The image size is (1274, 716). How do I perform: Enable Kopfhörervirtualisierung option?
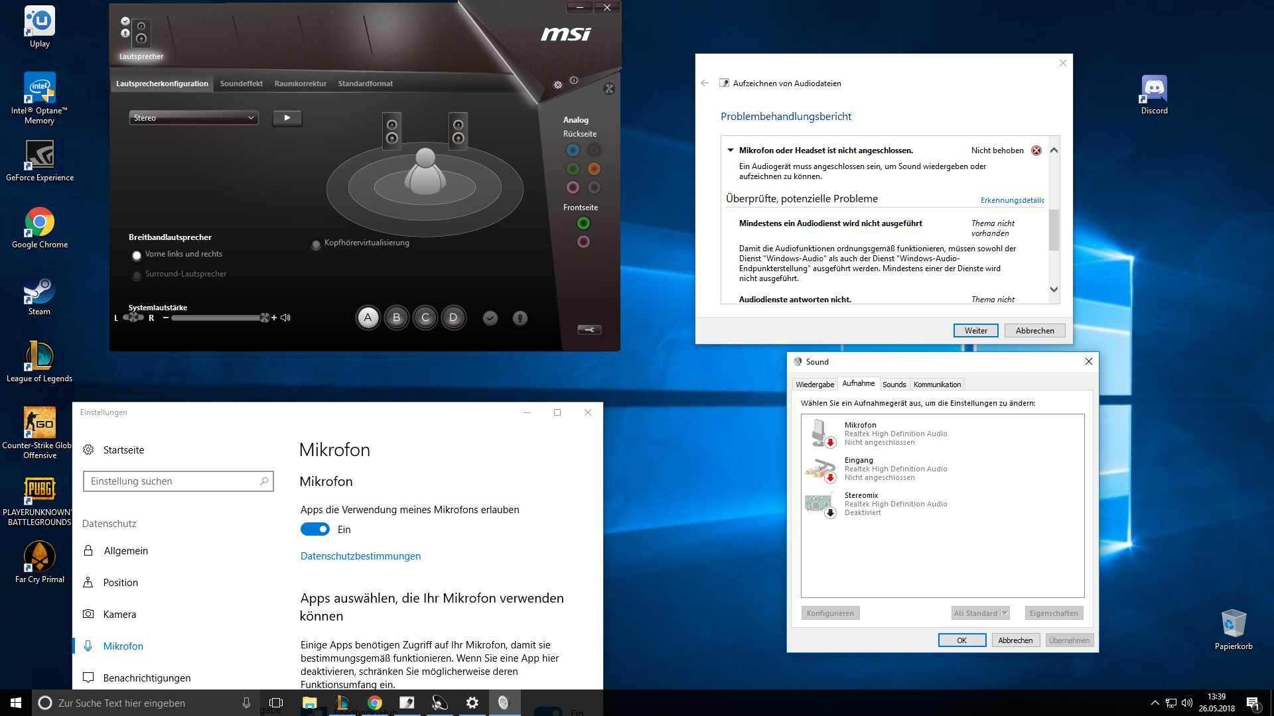pyautogui.click(x=316, y=244)
